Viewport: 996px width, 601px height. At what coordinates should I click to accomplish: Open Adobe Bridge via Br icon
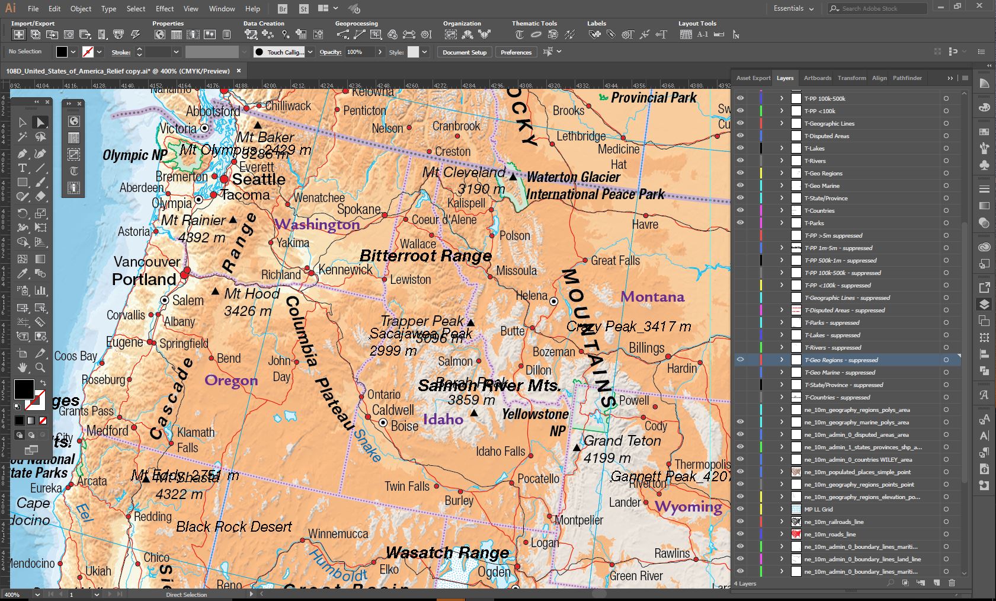click(x=283, y=9)
